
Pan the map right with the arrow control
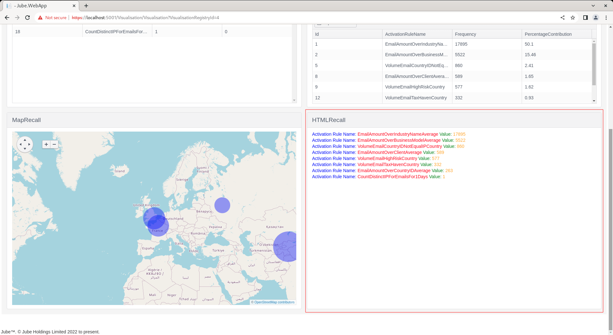click(29, 144)
